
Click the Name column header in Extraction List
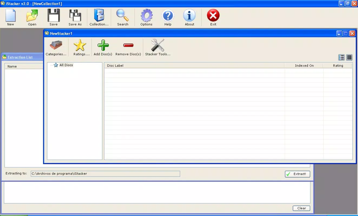tap(24, 66)
